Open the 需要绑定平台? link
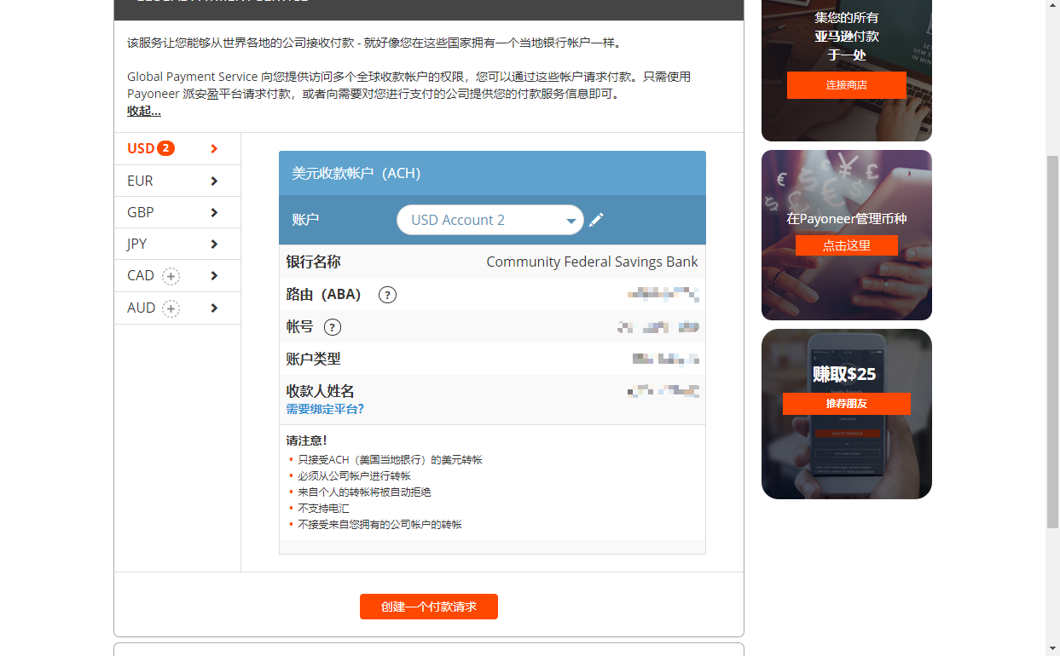 pyautogui.click(x=325, y=409)
